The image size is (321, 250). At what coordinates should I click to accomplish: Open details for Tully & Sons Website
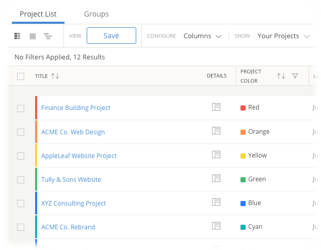click(x=216, y=178)
